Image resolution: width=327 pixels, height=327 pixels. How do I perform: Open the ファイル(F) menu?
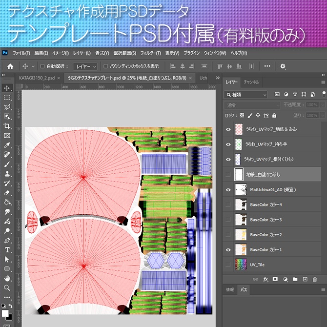click(21, 53)
